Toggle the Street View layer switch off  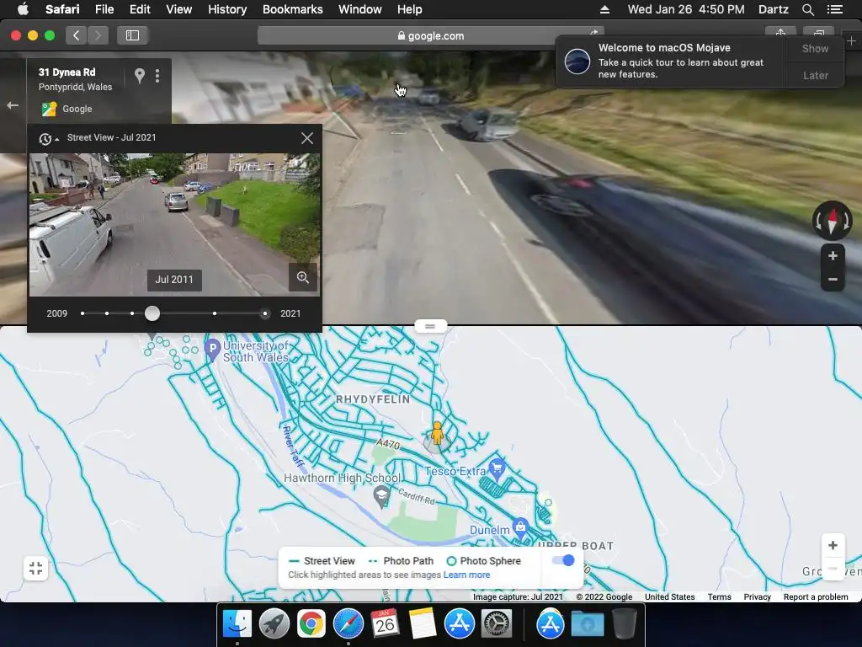click(563, 560)
